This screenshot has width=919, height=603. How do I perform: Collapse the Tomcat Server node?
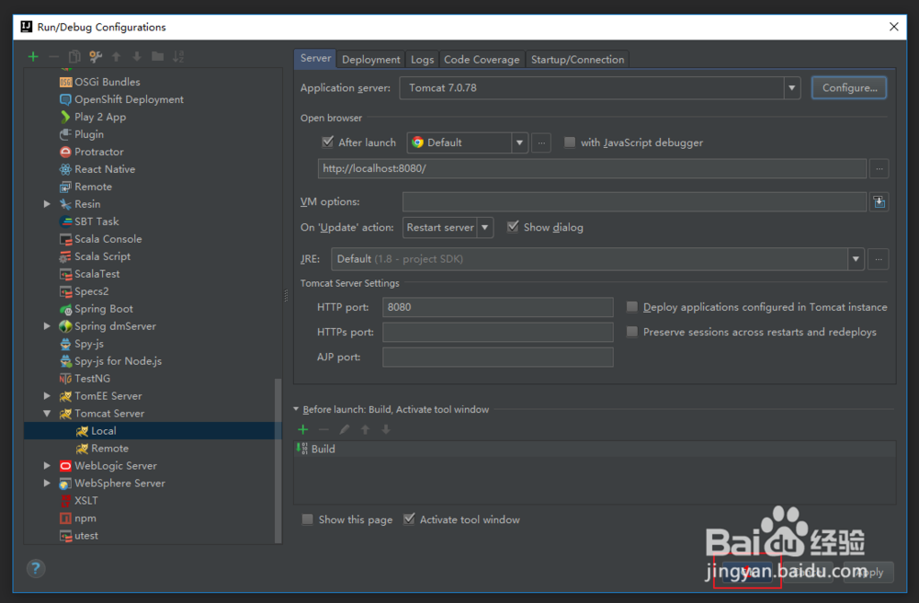[x=47, y=413]
